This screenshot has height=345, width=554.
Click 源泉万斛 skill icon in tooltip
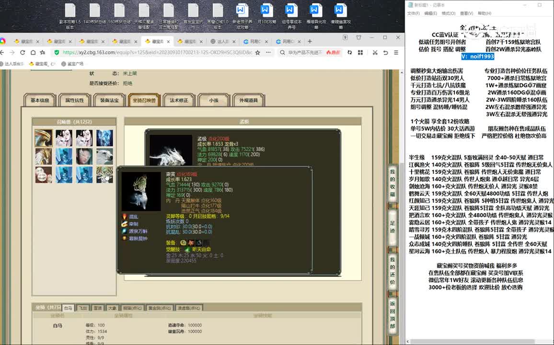pos(125,231)
